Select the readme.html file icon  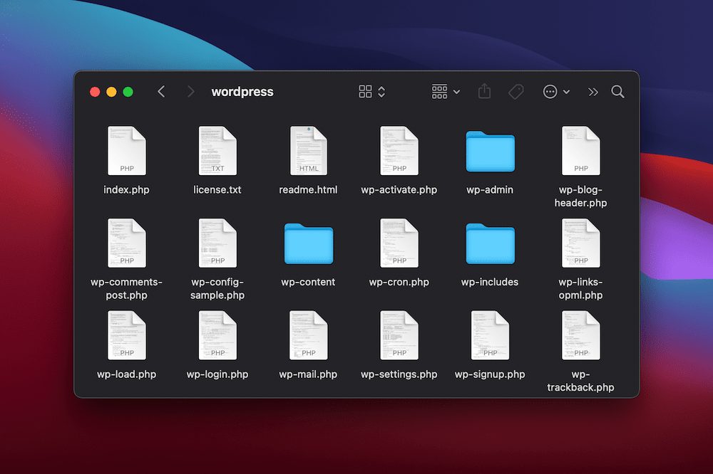(x=309, y=151)
